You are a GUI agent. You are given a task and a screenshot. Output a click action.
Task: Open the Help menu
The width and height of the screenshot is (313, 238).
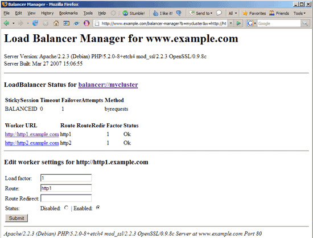coord(102,13)
